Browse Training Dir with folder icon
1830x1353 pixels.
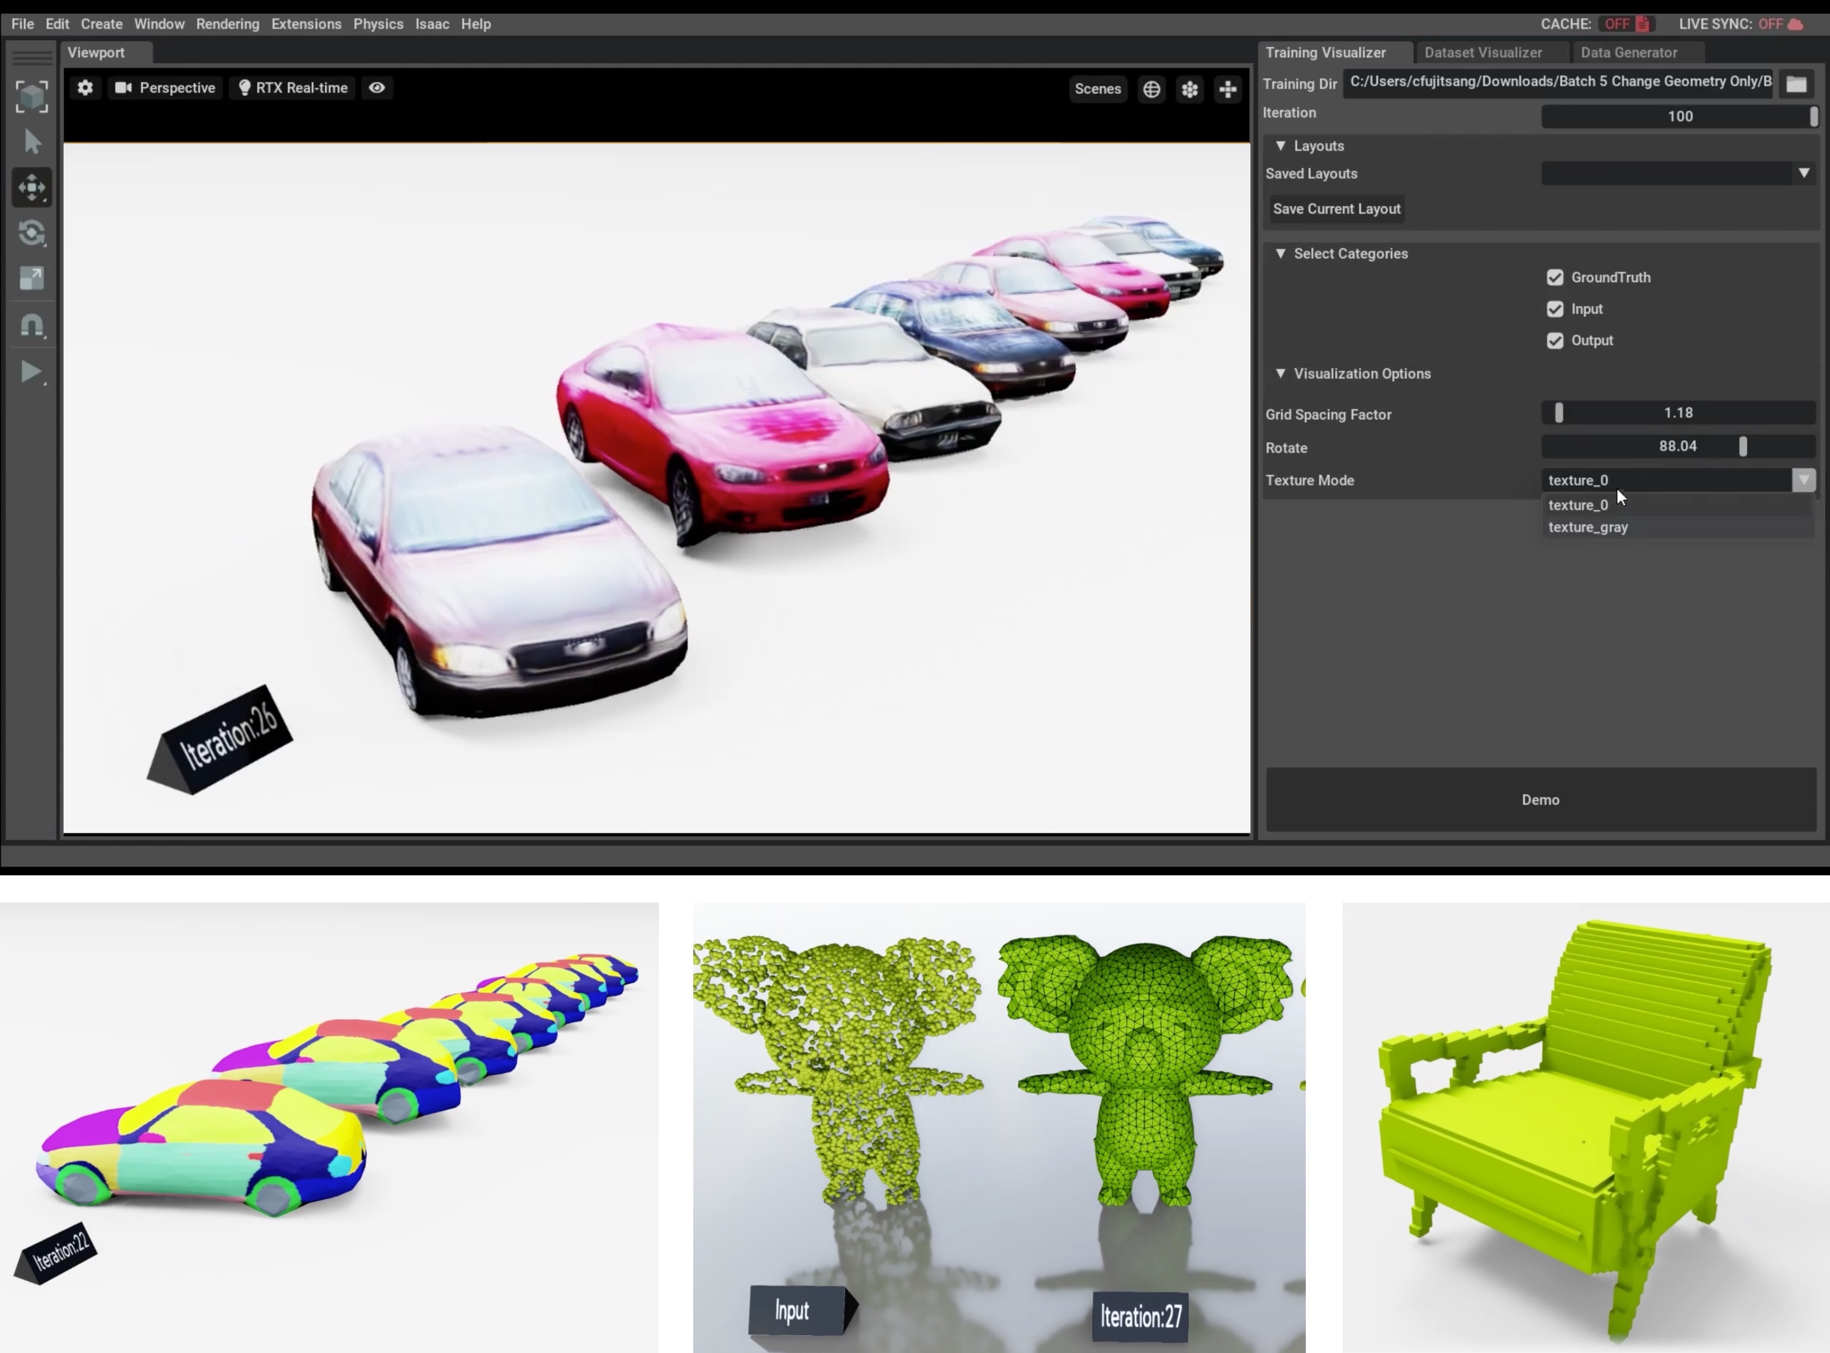(1796, 84)
